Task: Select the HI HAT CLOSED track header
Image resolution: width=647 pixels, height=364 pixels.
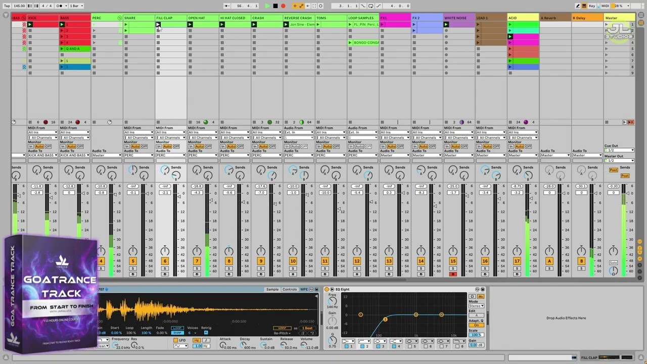Action: 235,18
